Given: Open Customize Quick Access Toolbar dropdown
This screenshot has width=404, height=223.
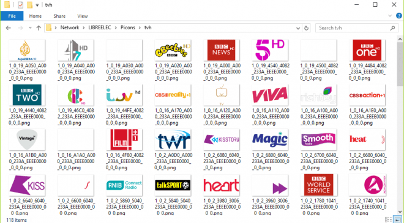Looking at the screenshot, I should point(37,5).
